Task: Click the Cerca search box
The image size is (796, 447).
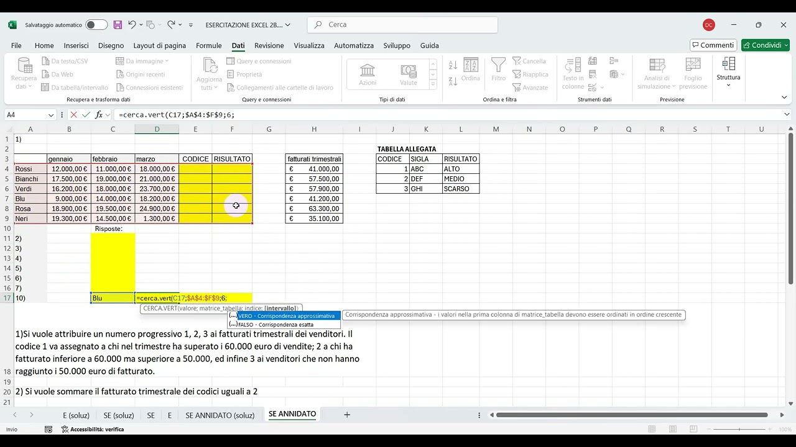Action: 402,25
